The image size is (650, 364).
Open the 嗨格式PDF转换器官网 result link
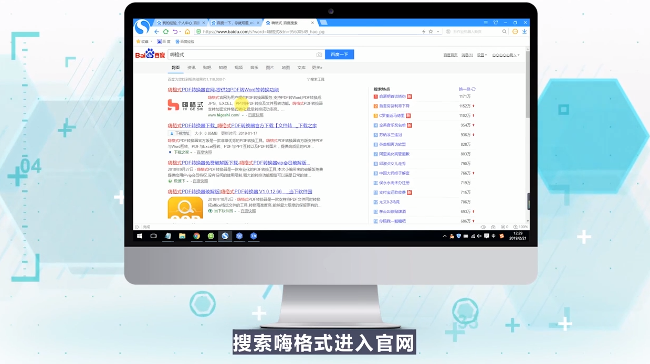pos(223,90)
